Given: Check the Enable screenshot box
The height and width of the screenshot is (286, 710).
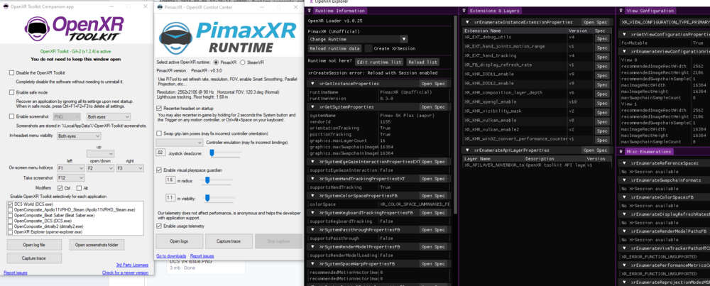Looking at the screenshot, I should (11, 116).
